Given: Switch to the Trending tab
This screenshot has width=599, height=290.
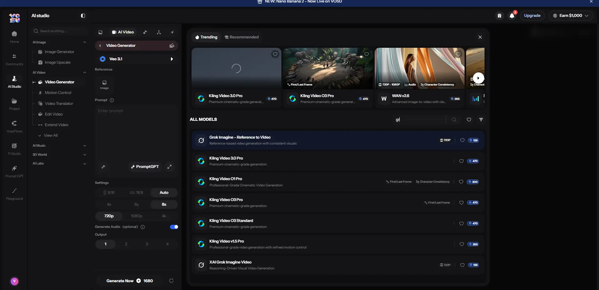Looking at the screenshot, I should (x=206, y=37).
